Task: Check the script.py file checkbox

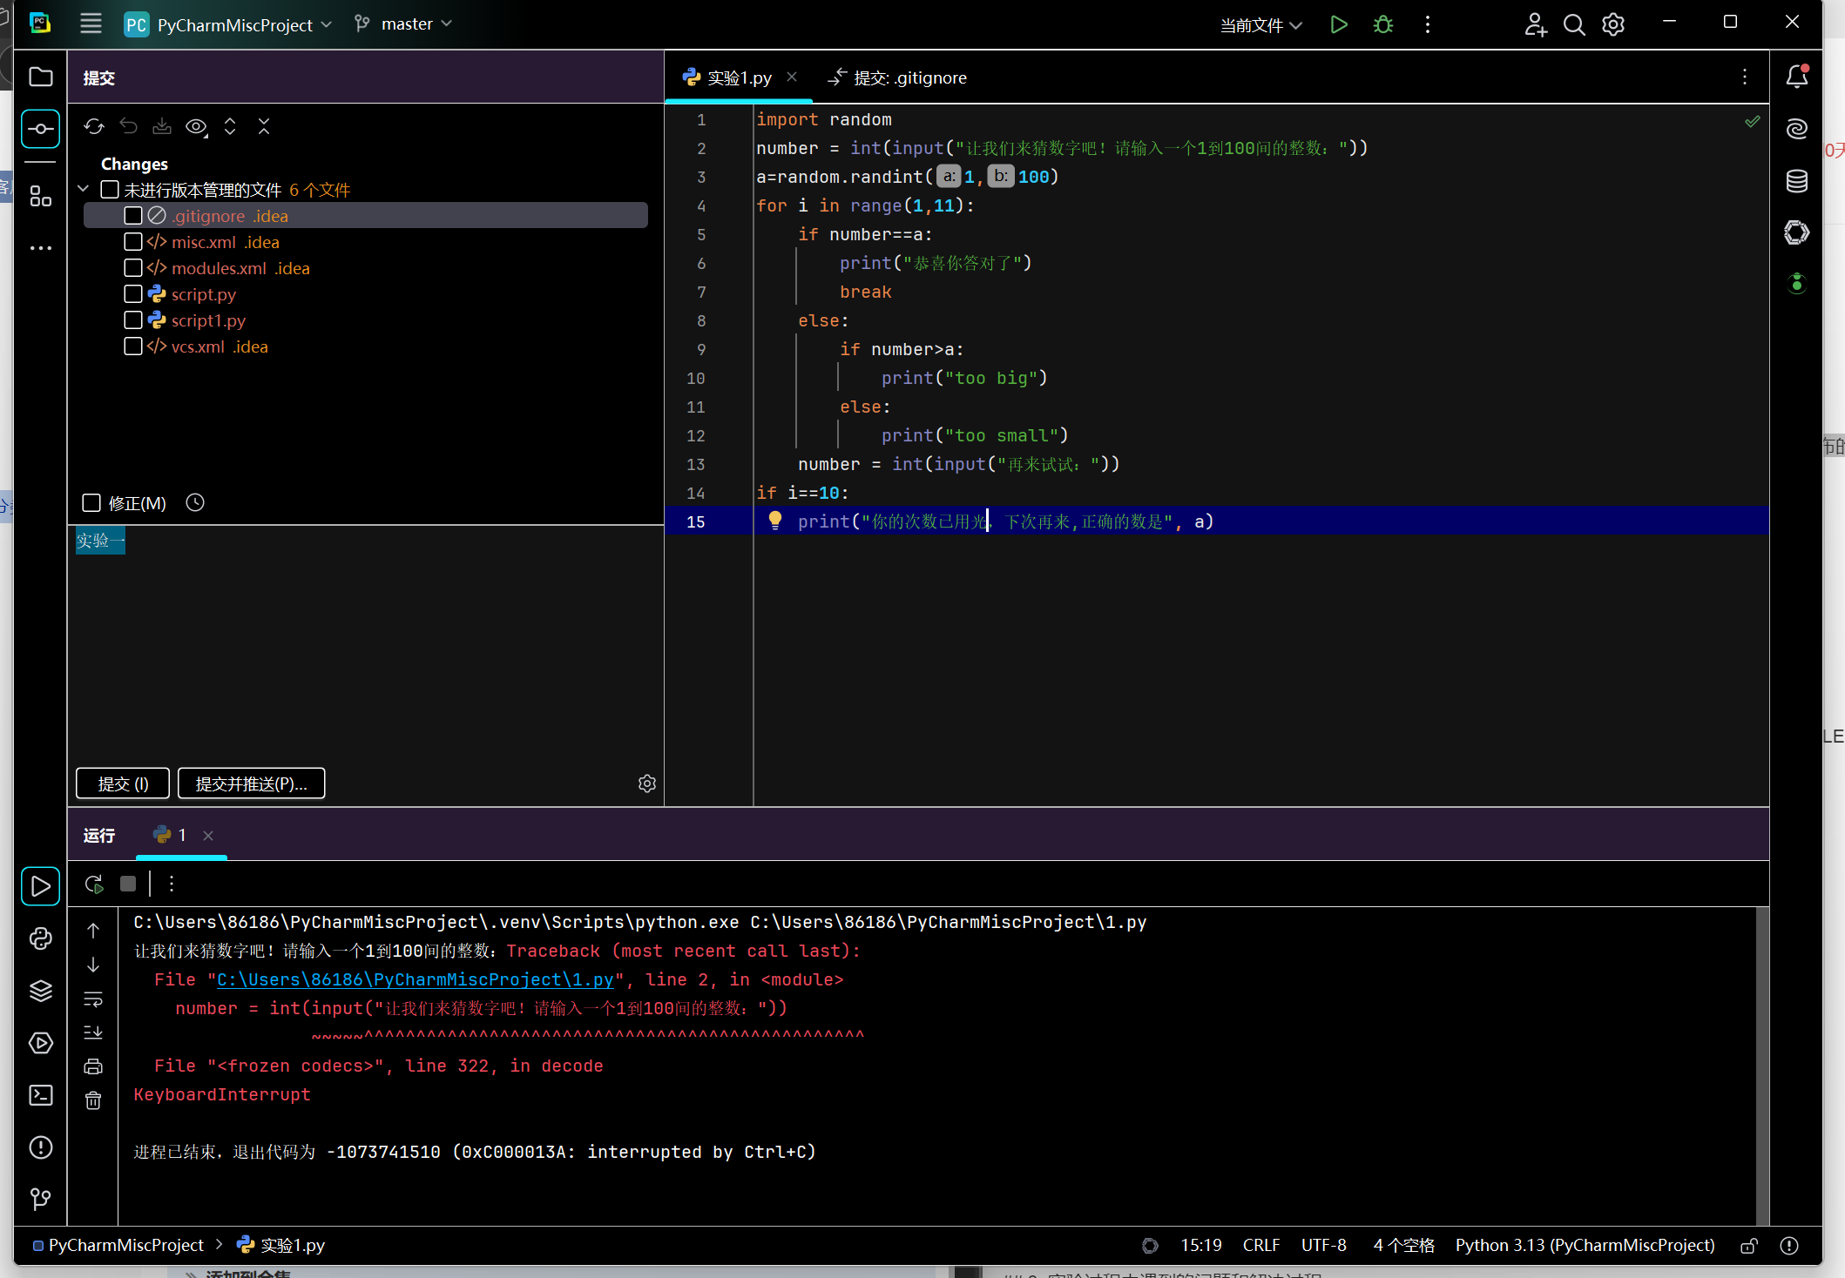Action: pos(133,294)
